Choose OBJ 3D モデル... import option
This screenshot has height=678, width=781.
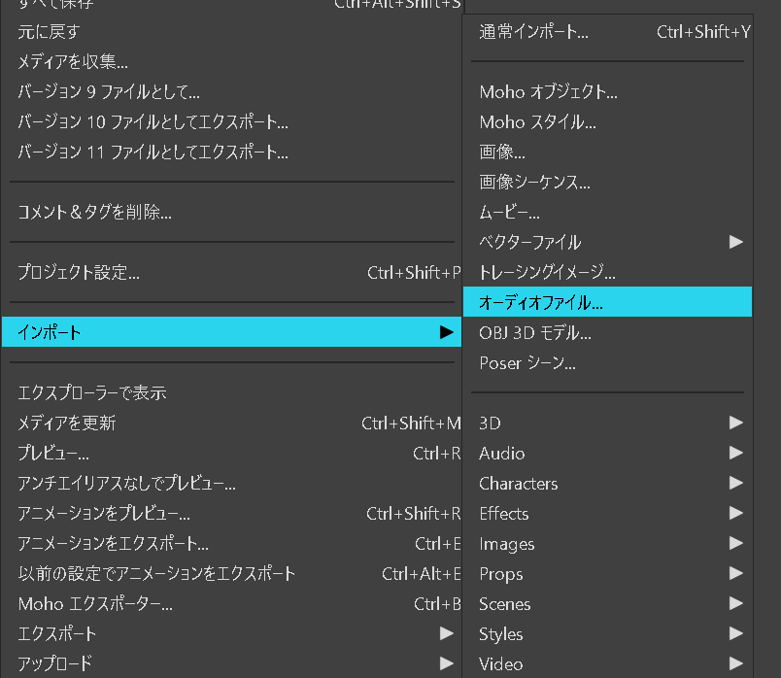[535, 332]
